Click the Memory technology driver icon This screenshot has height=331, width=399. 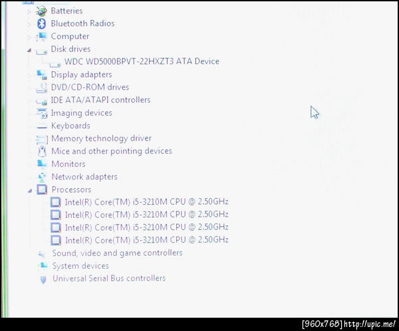pyautogui.click(x=42, y=140)
